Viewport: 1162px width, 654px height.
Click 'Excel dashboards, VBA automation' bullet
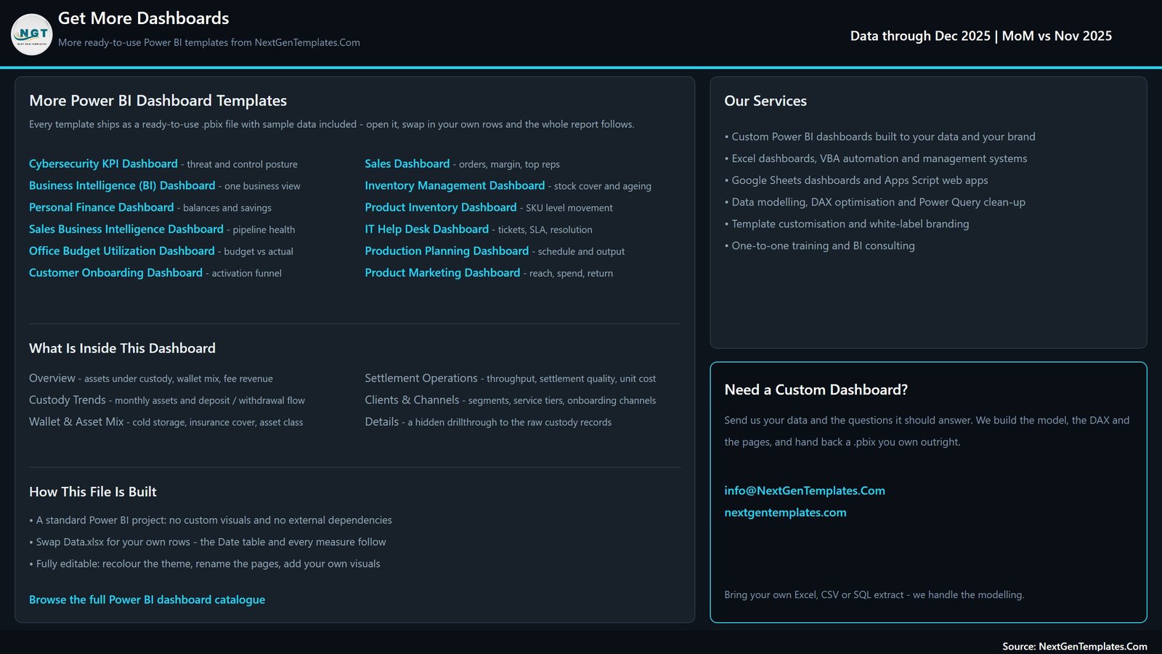(876, 158)
